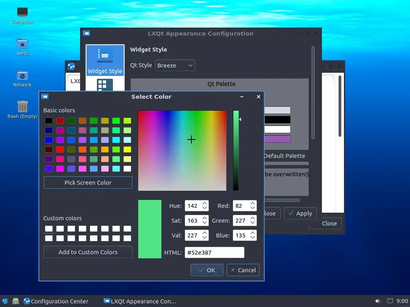
Task: Open the Trash (Empty) desktop icon
Action: 22,110
